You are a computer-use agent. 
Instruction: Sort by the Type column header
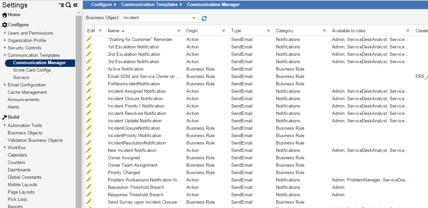[x=236, y=31]
